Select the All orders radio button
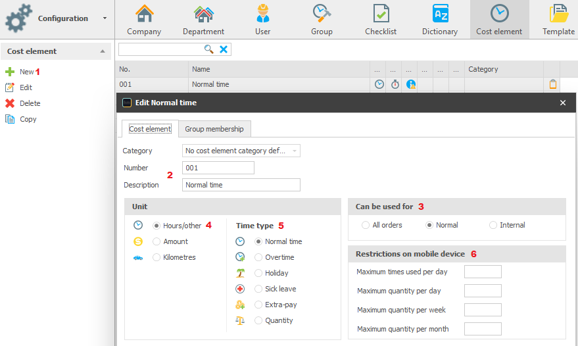Viewport: 578px width, 346px height. (x=366, y=225)
